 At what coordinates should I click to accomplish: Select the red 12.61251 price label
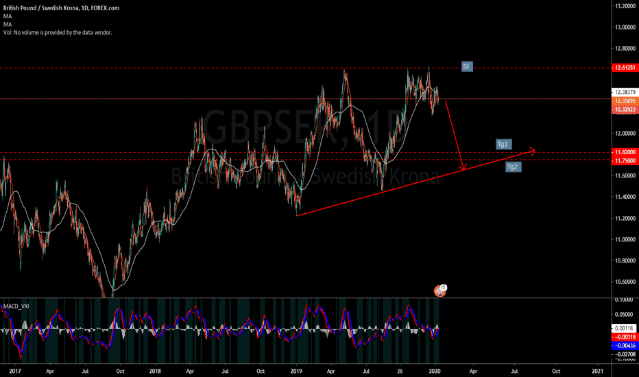click(x=625, y=68)
